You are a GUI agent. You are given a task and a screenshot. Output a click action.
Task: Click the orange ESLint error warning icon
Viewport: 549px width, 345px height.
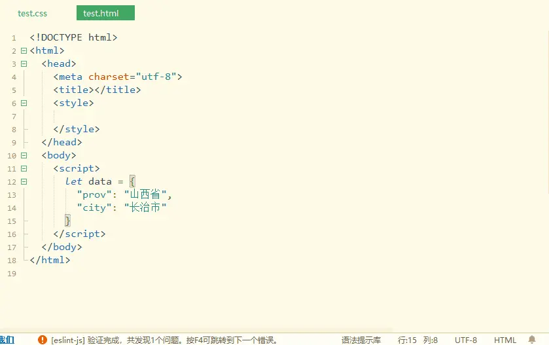43,340
